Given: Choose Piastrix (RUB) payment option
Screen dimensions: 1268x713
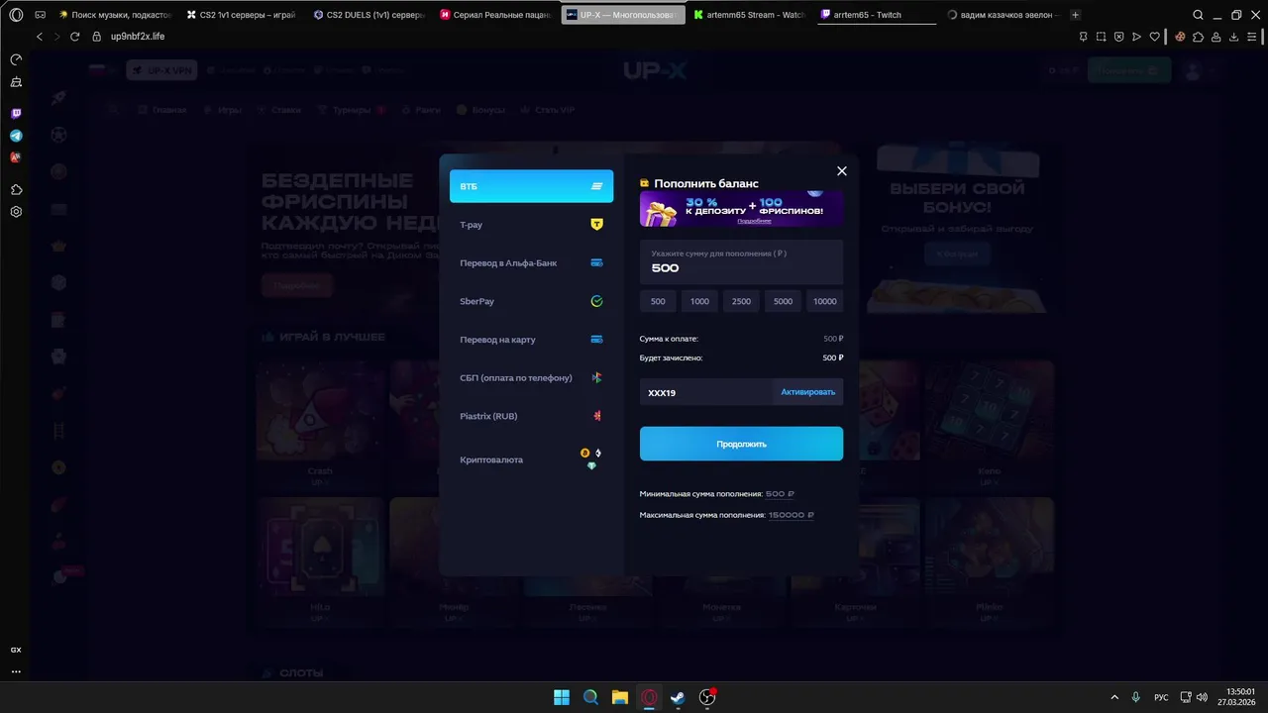Looking at the screenshot, I should (x=531, y=416).
